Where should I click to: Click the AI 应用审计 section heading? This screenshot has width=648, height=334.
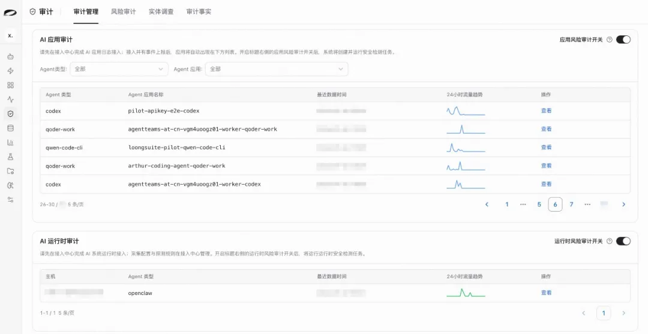pos(56,40)
